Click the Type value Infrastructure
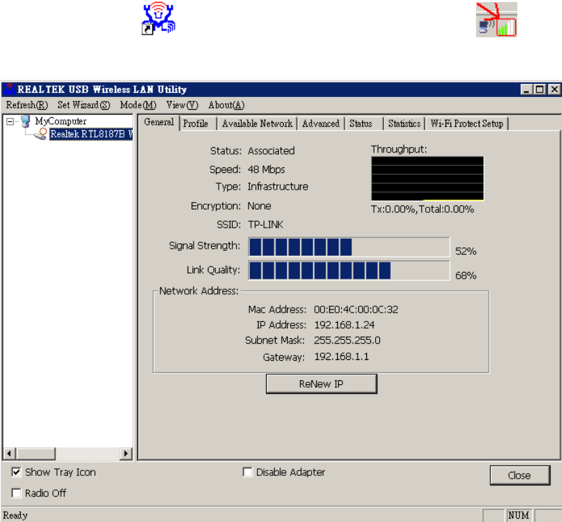The image size is (562, 522). [278, 186]
